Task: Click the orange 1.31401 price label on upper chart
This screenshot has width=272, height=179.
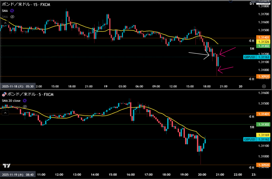Action: coord(263,38)
